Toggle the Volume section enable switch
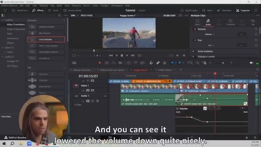261x147 pixels. [x=195, y=29]
